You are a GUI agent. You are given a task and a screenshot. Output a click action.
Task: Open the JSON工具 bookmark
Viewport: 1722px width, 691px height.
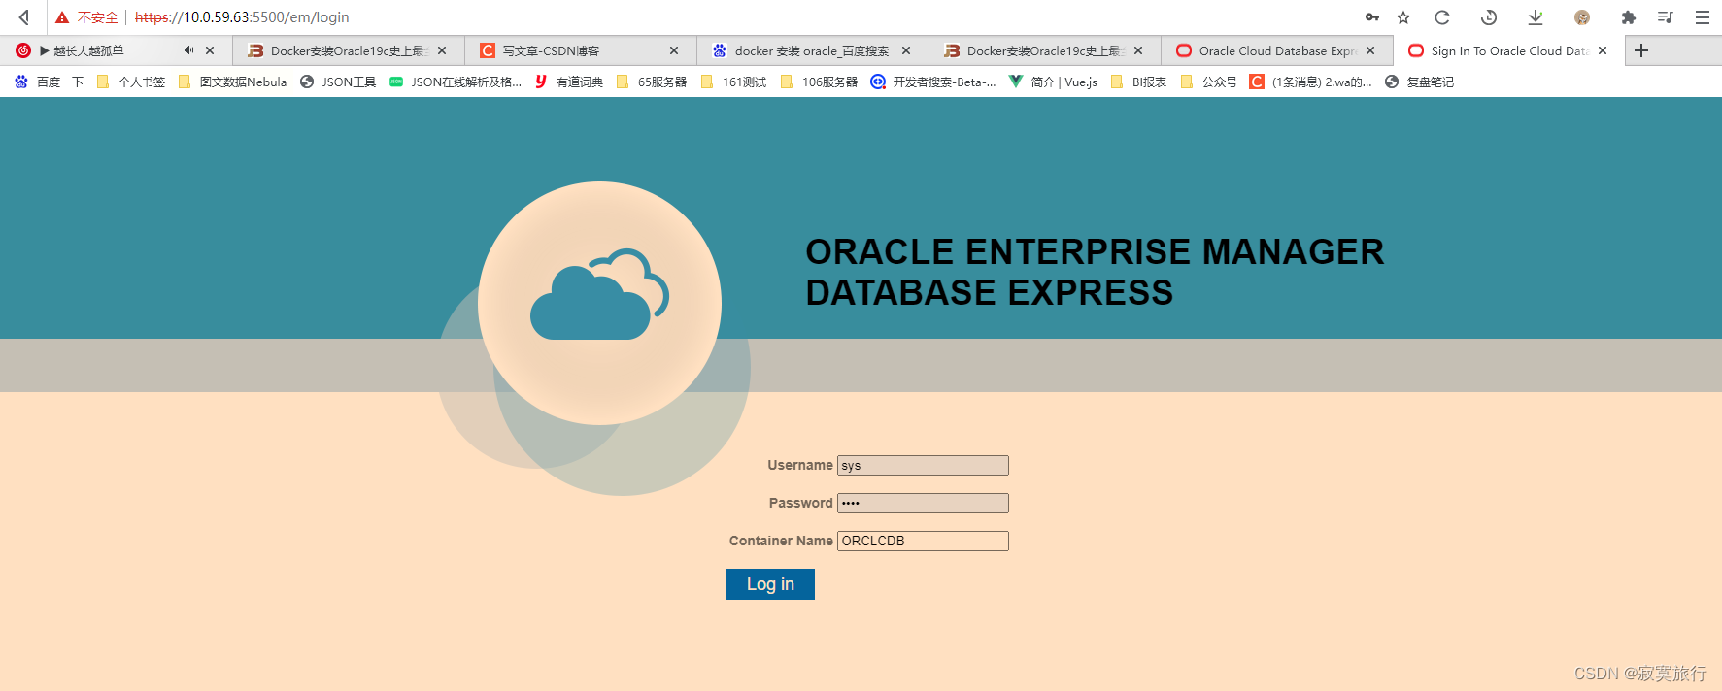pyautogui.click(x=338, y=82)
